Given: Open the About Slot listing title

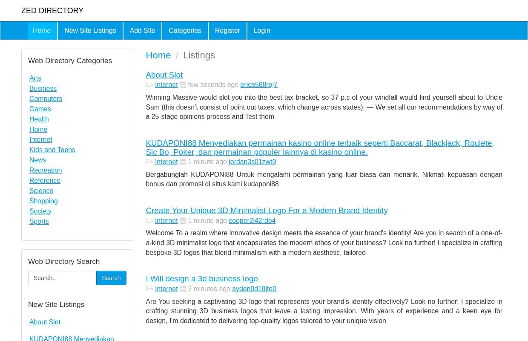Looking at the screenshot, I should (x=164, y=75).
